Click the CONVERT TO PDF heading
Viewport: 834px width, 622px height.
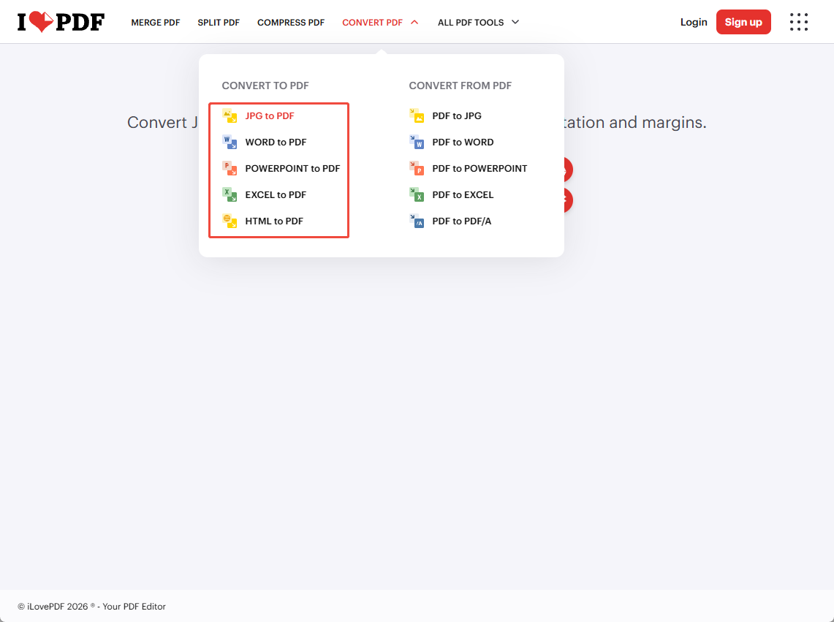[265, 86]
